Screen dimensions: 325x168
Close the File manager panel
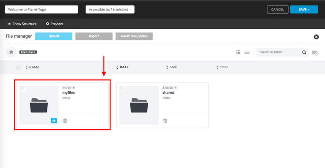(x=316, y=37)
